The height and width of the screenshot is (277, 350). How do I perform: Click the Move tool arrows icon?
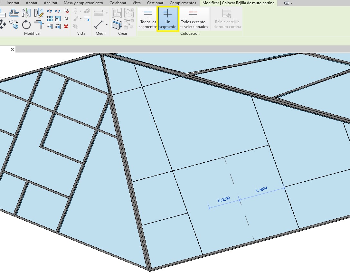pos(3,24)
